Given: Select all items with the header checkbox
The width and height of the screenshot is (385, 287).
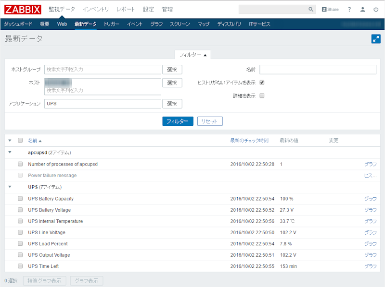Looking at the screenshot, I should 20,140.
